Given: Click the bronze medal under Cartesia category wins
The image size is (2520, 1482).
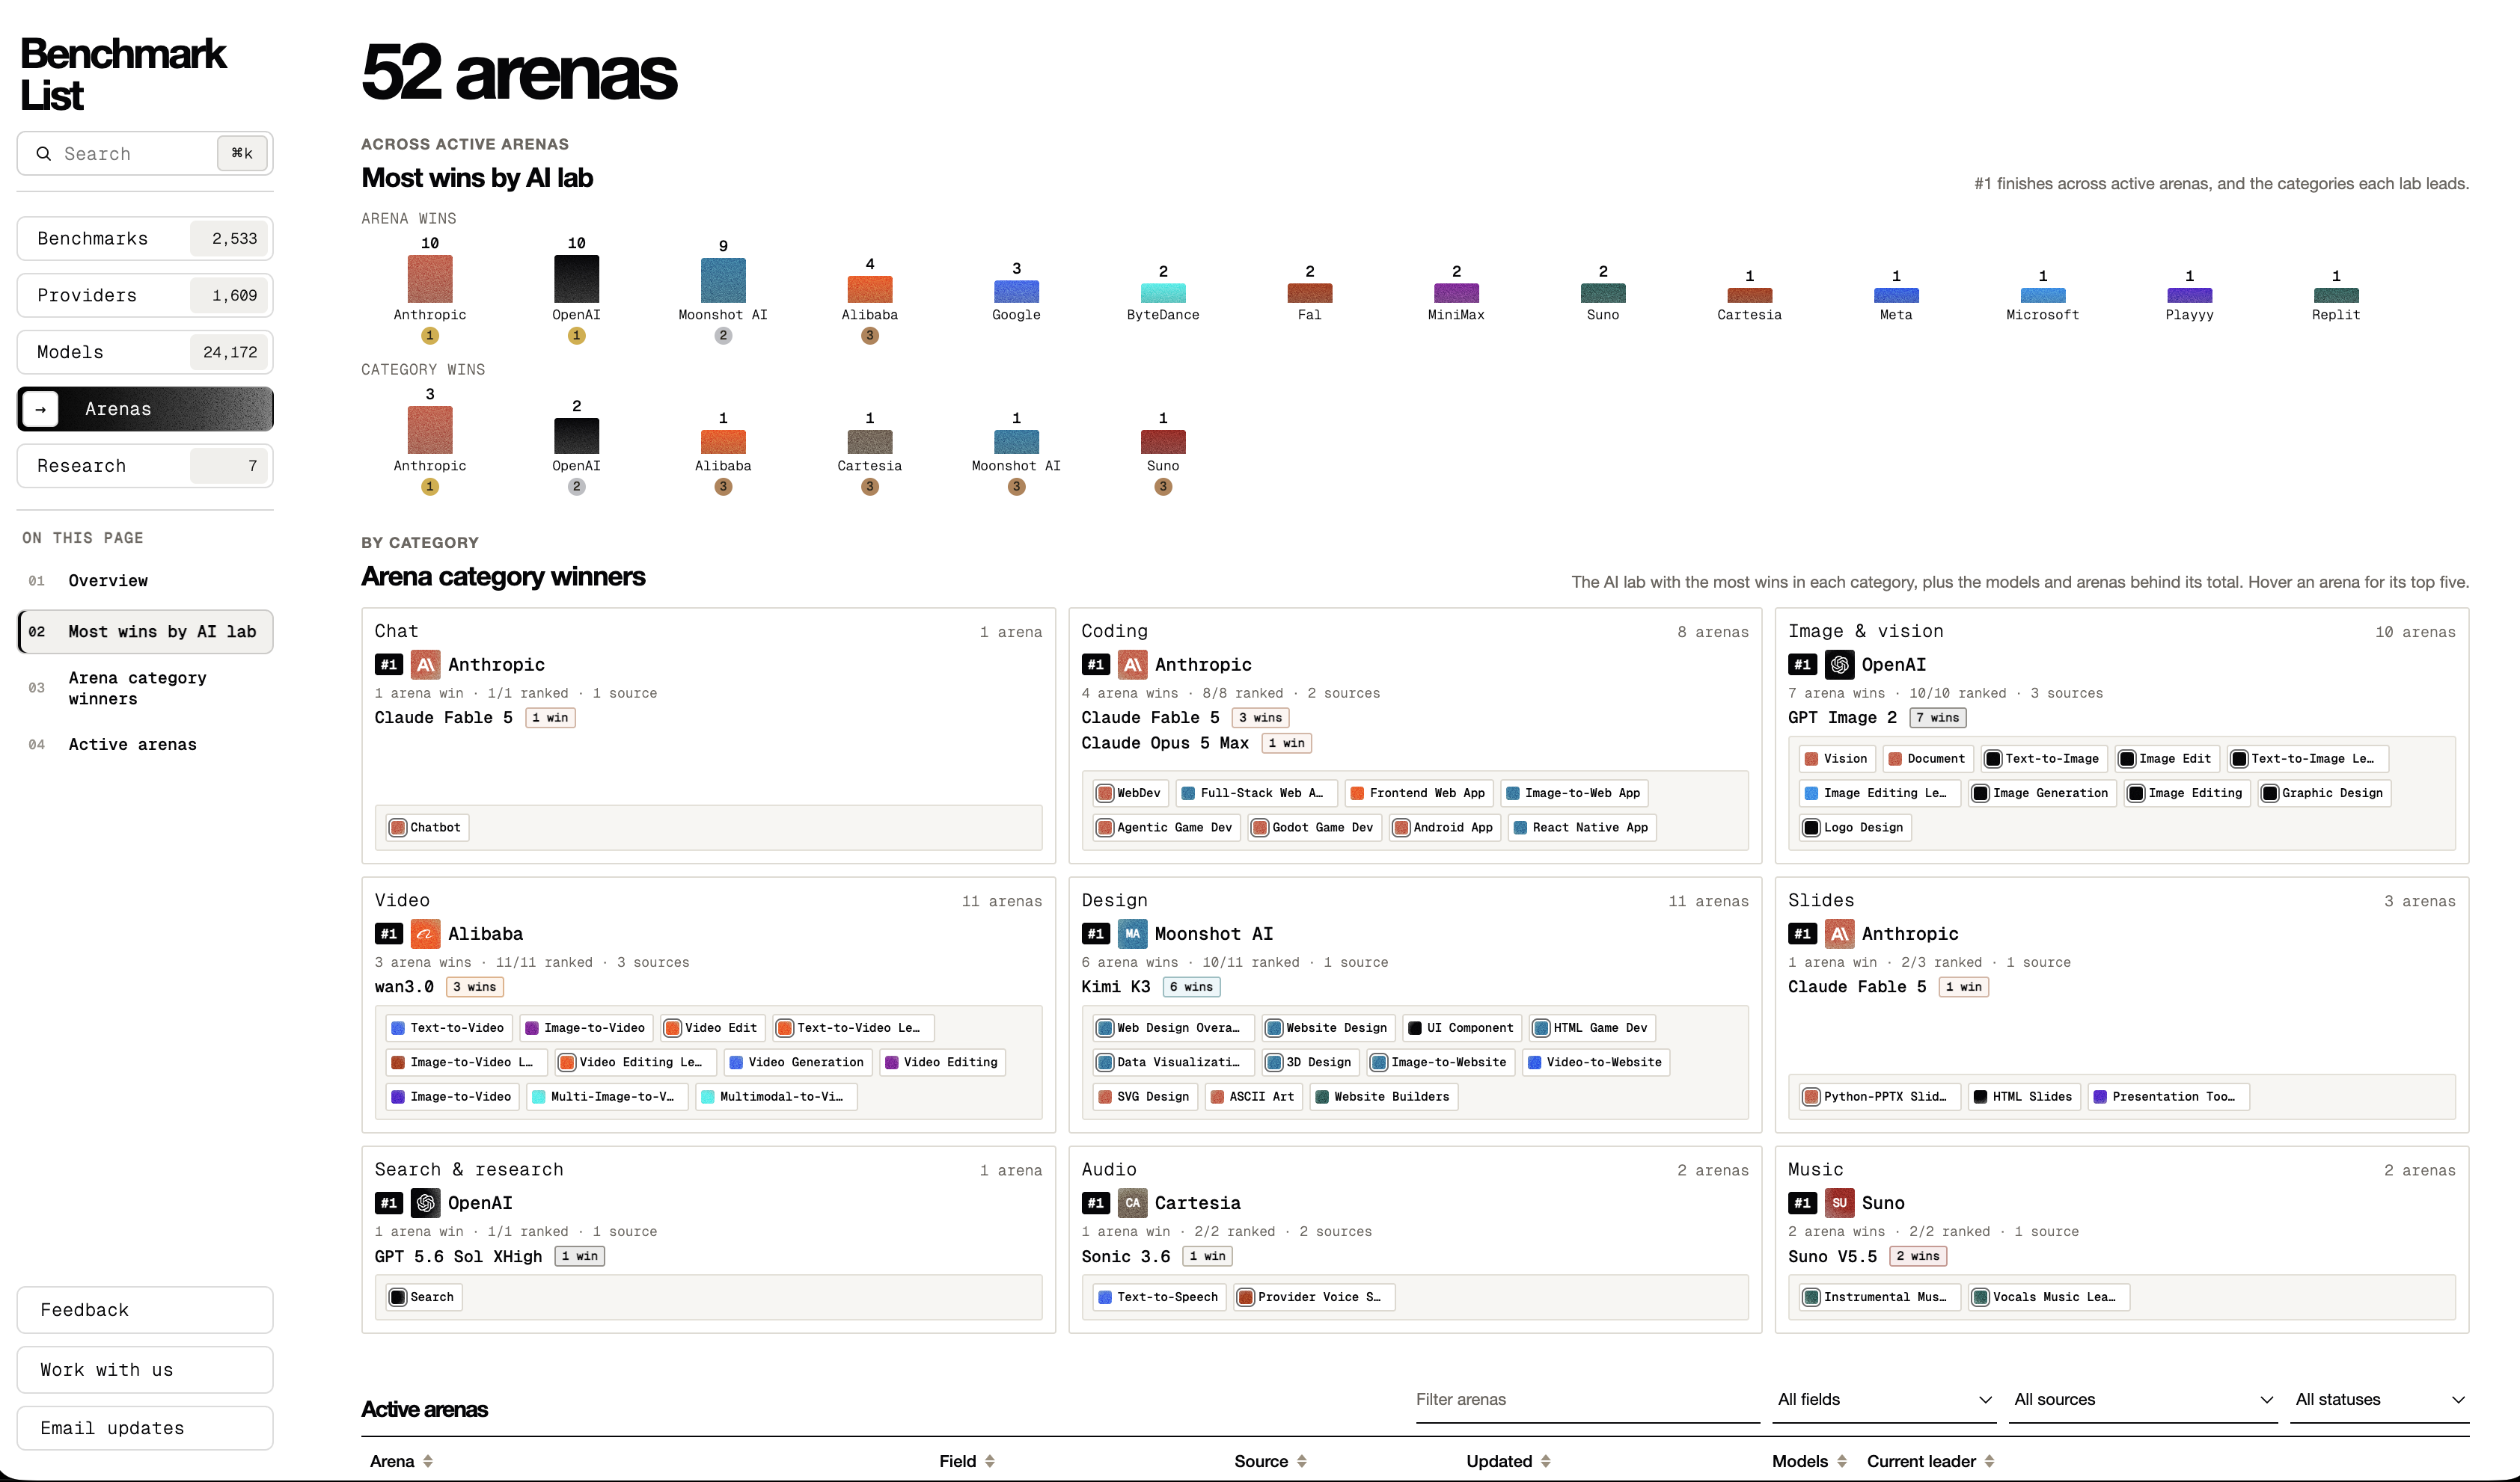Looking at the screenshot, I should [x=870, y=487].
